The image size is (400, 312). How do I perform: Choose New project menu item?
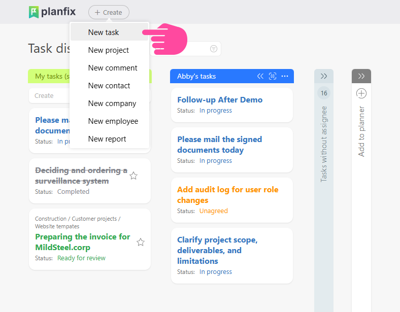(109, 50)
